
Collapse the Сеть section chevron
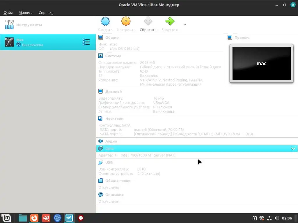click(293, 149)
